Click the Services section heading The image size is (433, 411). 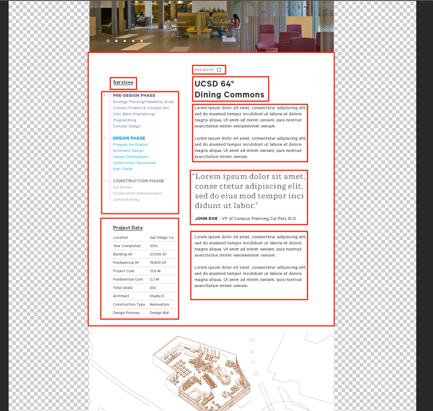(123, 82)
